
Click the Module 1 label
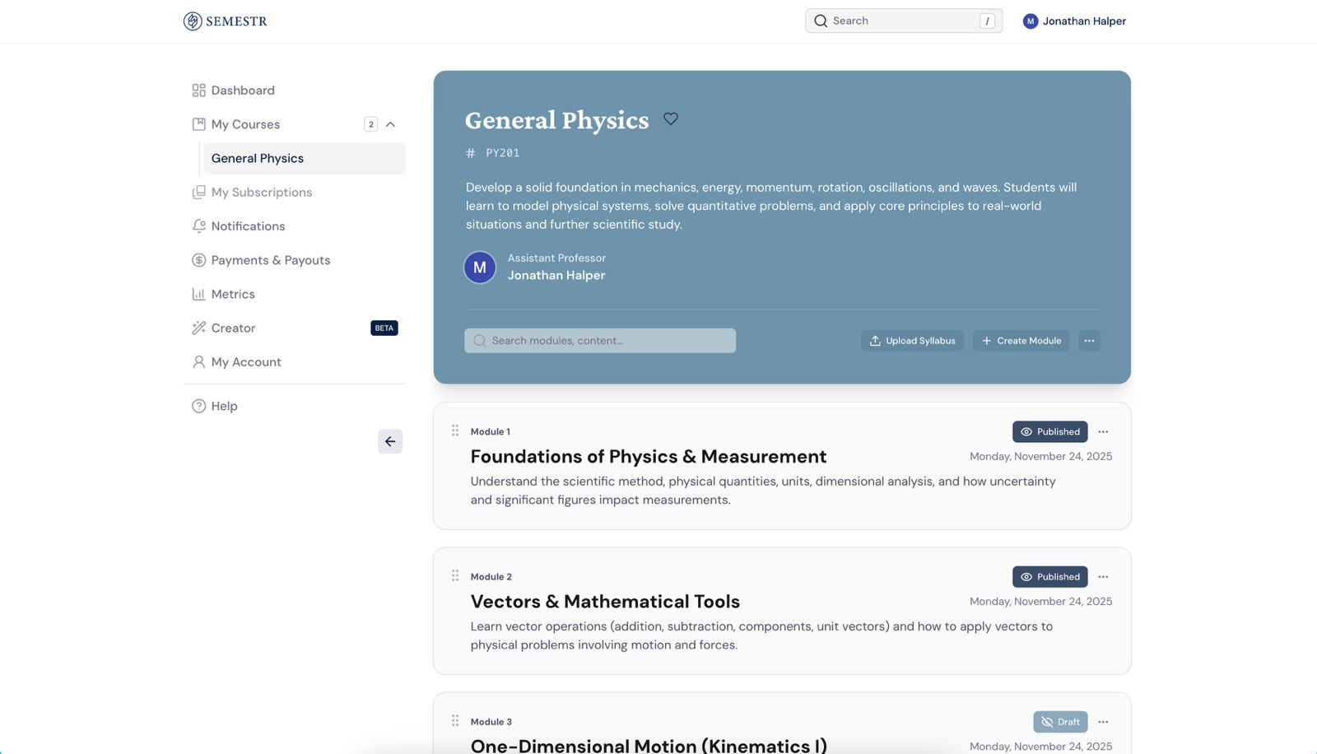[491, 431]
